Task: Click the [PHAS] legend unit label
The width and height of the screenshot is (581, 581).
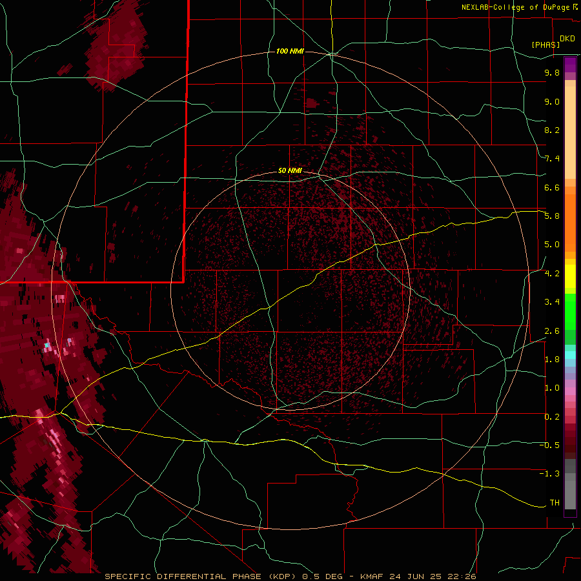Action: (545, 45)
